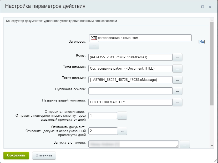
Task: Maximize the action settings dialog
Action: pos(202,7)
